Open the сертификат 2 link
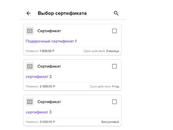 39,77
